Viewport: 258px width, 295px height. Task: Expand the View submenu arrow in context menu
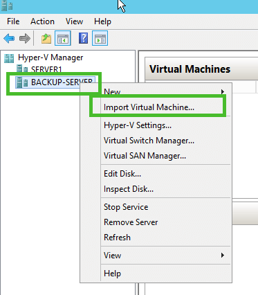coord(223,256)
